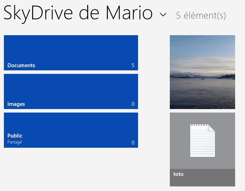Open the toto document tile

[202, 149]
